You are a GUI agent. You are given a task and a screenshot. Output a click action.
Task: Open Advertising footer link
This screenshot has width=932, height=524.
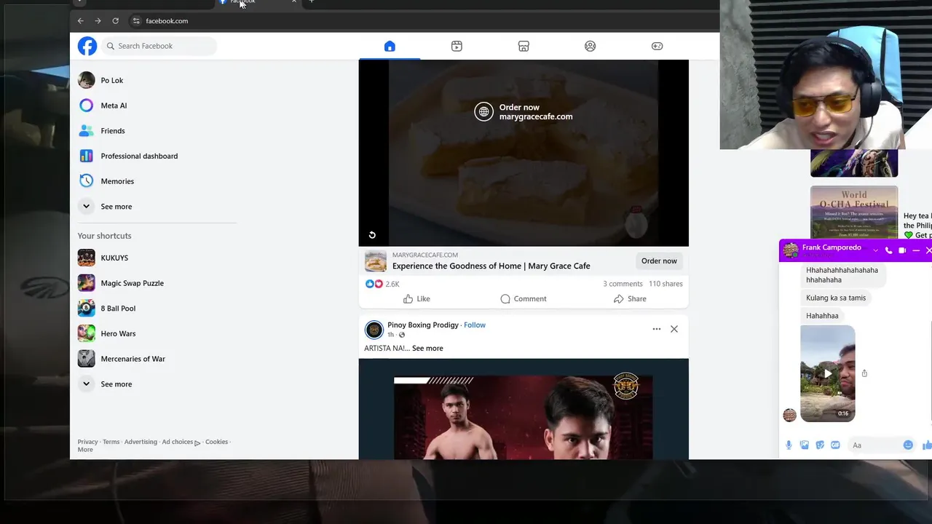pyautogui.click(x=141, y=442)
